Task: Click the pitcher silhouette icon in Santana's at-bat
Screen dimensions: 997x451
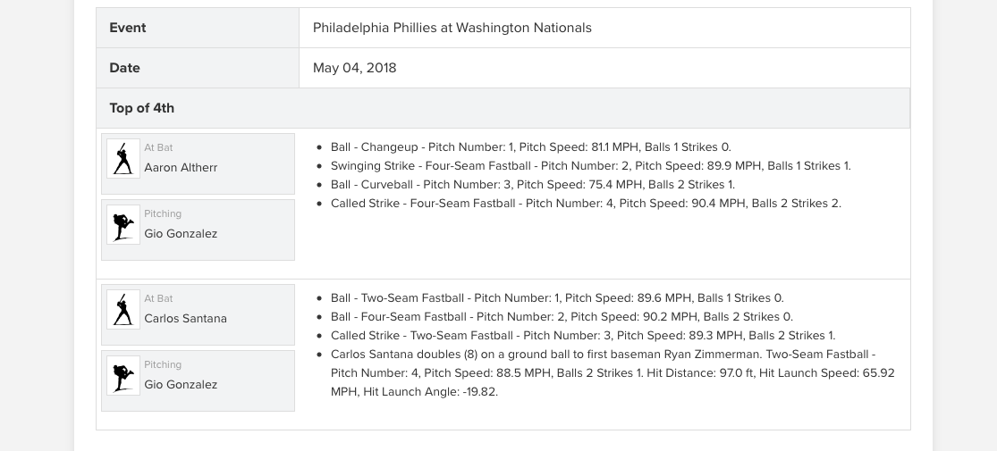Action: 123,376
